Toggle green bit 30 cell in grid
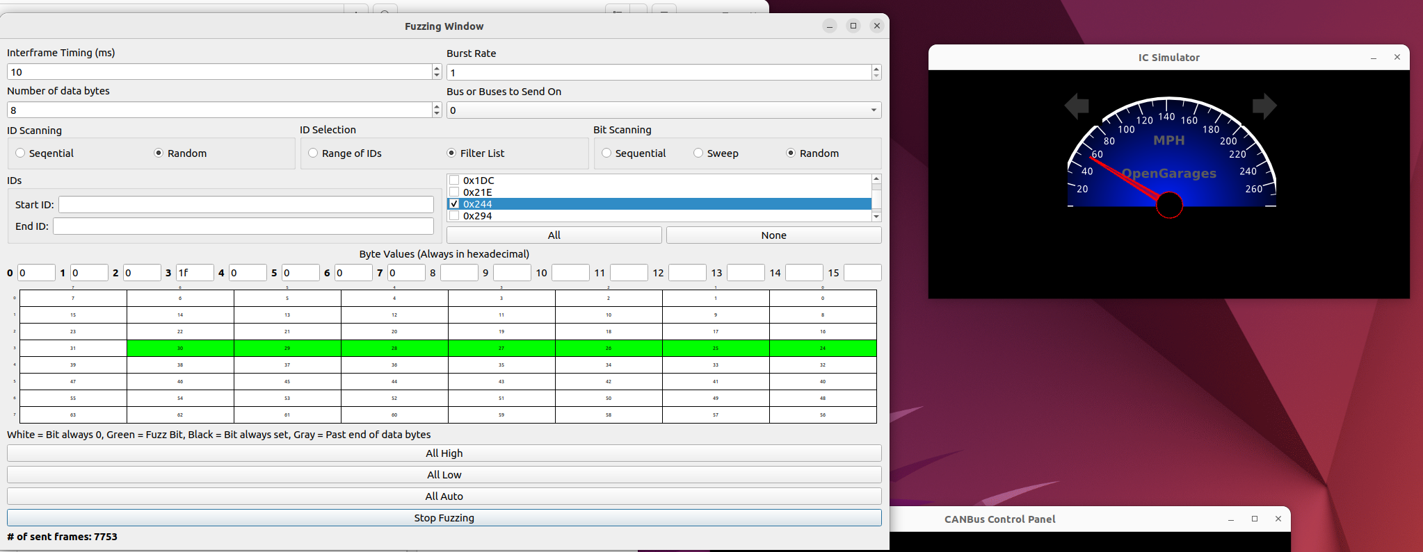 click(x=180, y=348)
